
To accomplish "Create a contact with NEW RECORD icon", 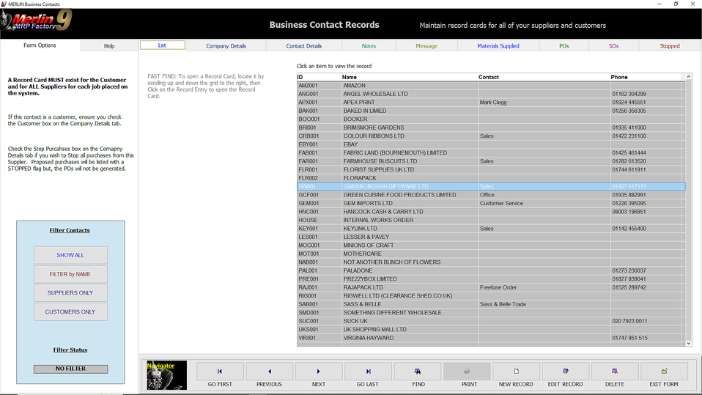I will pyautogui.click(x=516, y=372).
